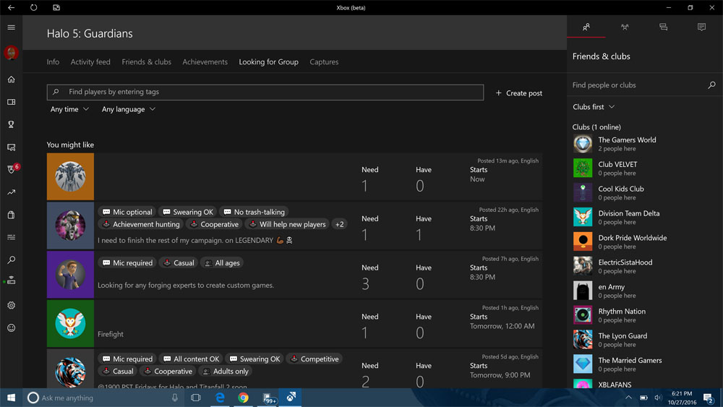
Task: Go to Home in the sidebar
Action: click(11, 80)
